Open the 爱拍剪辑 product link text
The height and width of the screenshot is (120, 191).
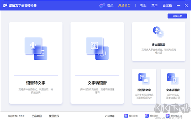point(133,116)
